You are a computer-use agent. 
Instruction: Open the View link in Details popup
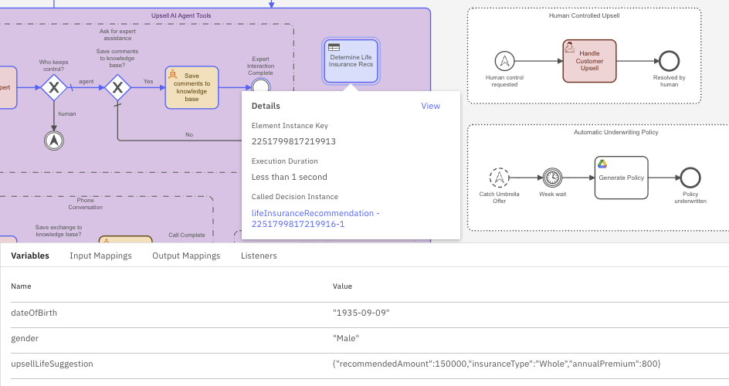[430, 106]
